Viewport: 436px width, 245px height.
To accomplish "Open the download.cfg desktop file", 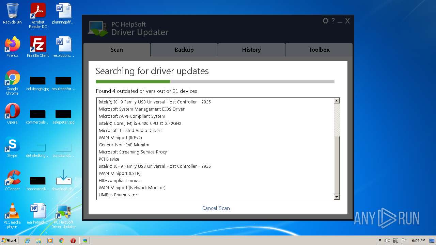I will pos(63,180).
